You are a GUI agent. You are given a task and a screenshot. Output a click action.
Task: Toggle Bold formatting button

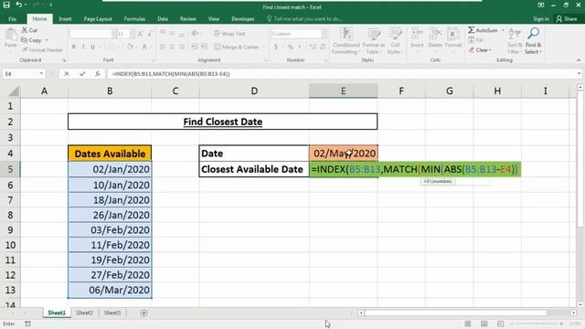click(74, 47)
